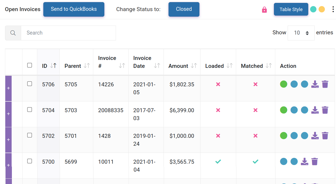The height and width of the screenshot is (184, 336).
Task: Click the download icon for invoice 5704
Action: click(315, 110)
